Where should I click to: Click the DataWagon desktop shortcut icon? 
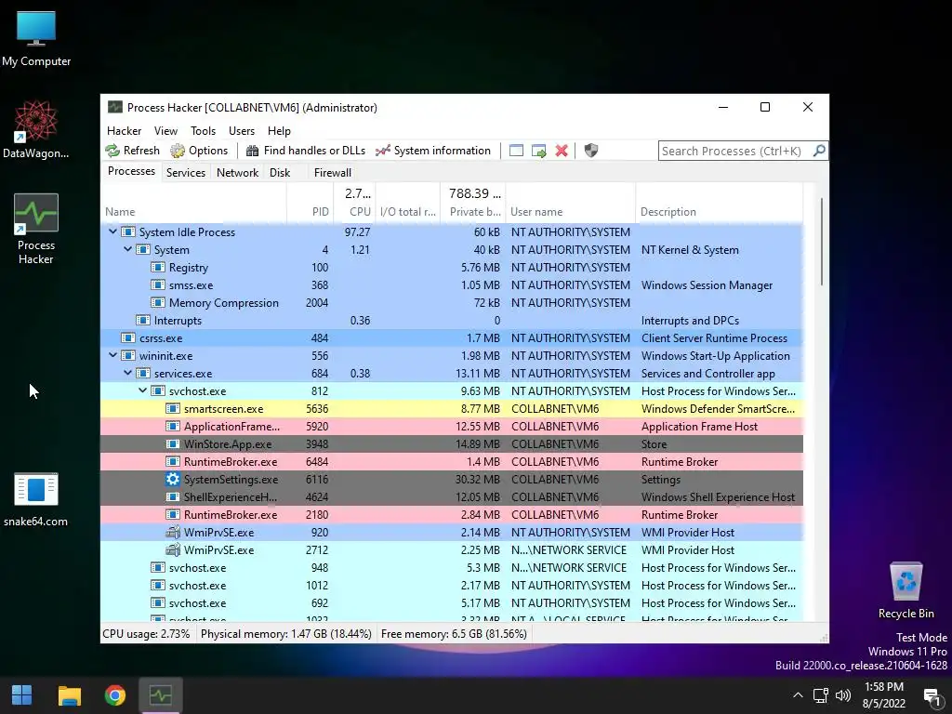tap(36, 129)
